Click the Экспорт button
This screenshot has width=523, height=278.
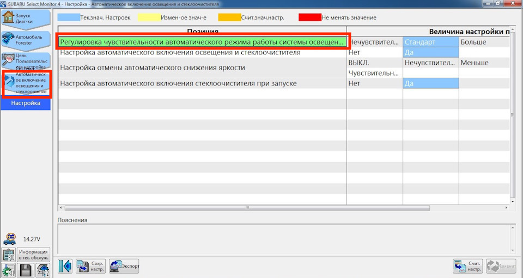point(124,266)
